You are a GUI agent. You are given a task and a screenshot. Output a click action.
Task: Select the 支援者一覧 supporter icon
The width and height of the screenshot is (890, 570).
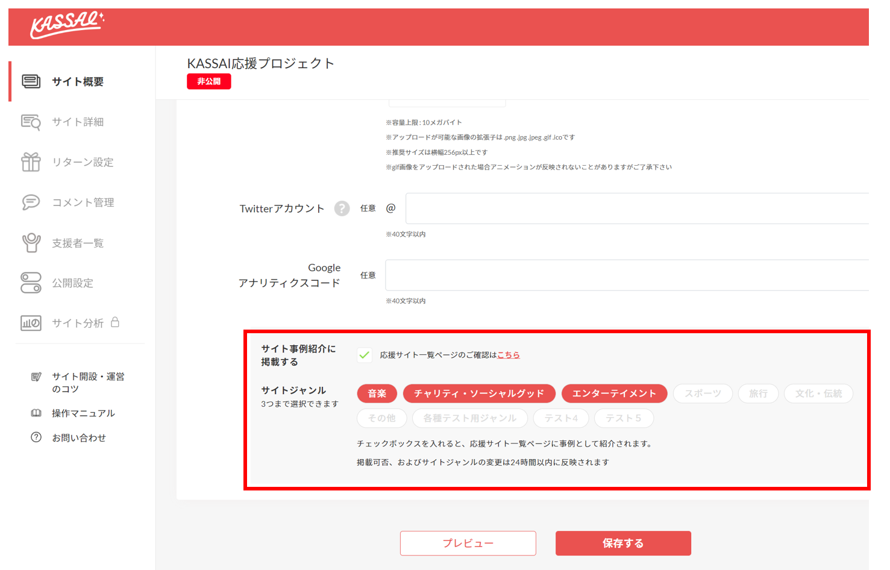(31, 243)
